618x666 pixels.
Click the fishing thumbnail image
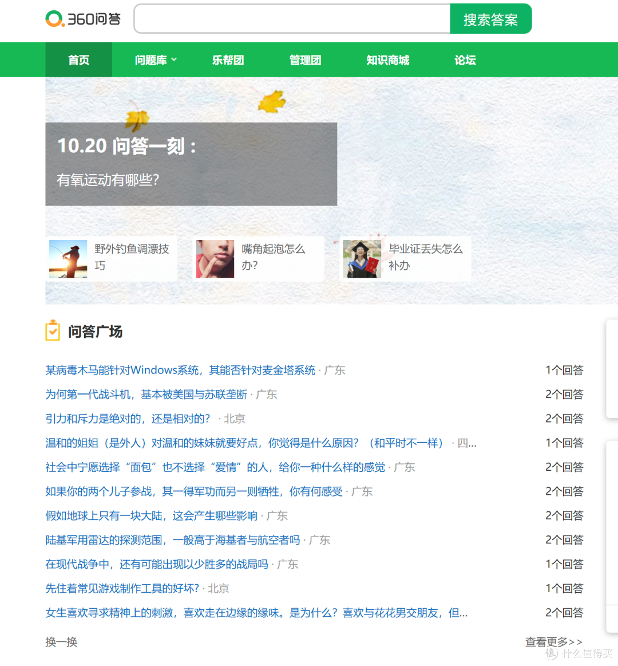68,259
